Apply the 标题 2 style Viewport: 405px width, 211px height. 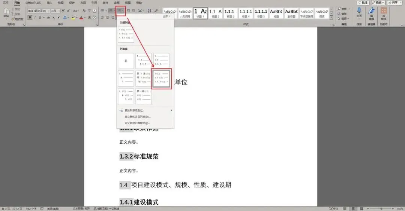[x=215, y=13]
